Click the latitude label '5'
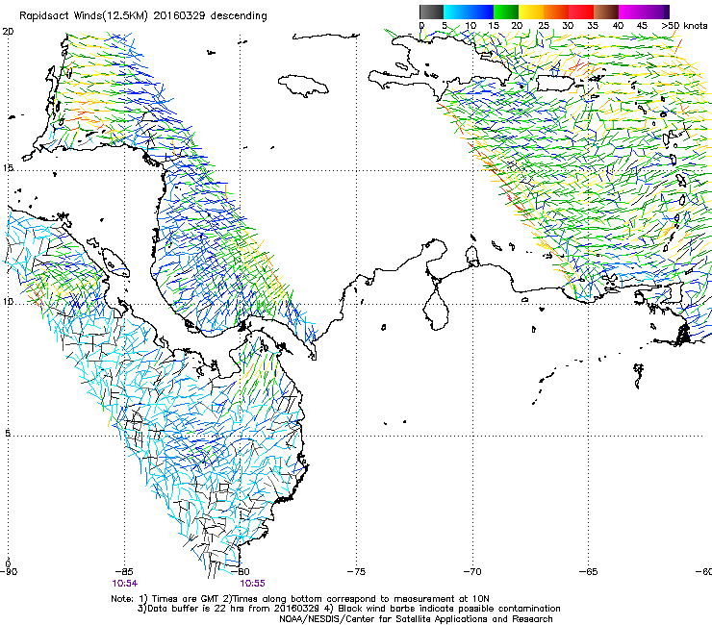 coord(8,433)
